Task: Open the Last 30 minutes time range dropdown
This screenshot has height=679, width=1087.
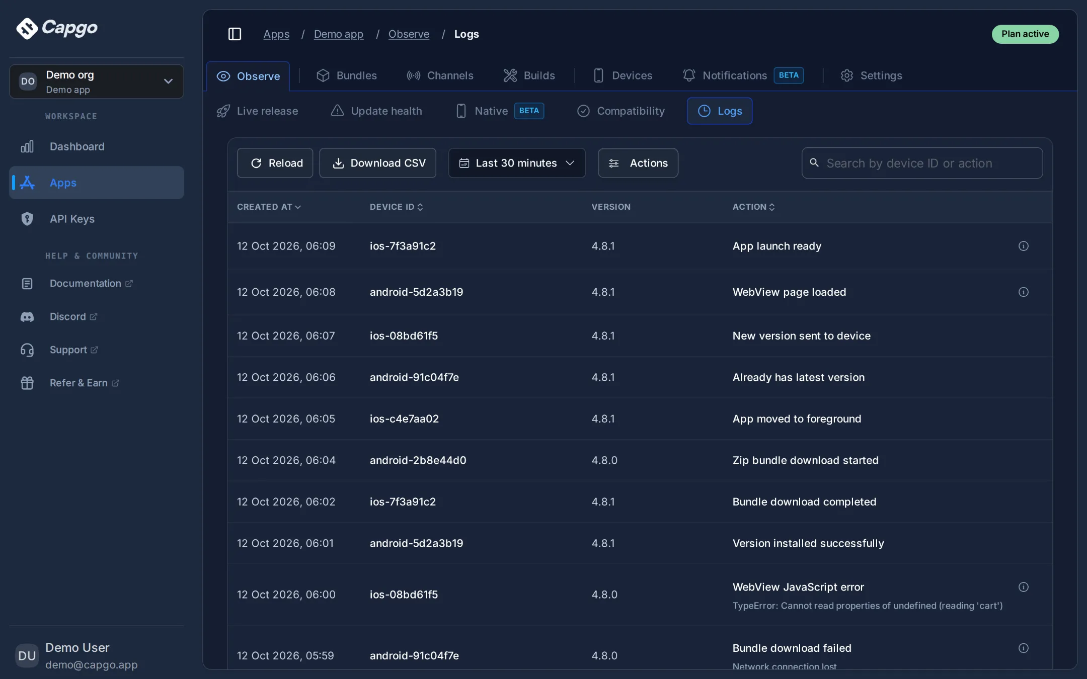Action: [517, 163]
